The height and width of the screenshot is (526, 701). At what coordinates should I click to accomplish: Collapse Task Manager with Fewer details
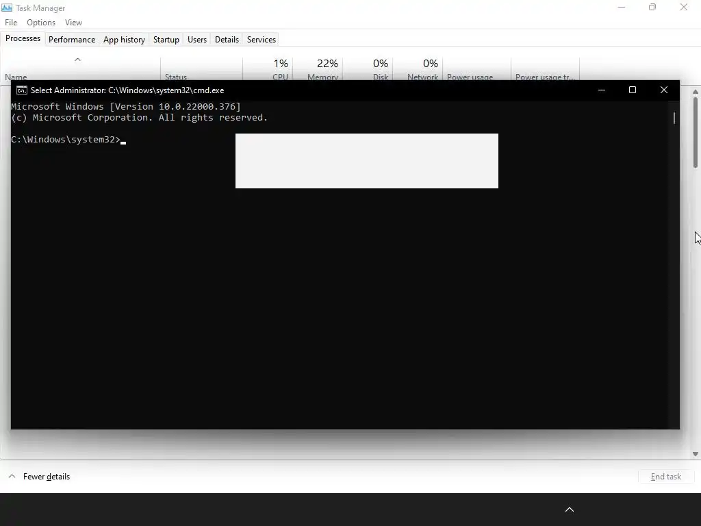pos(39,477)
